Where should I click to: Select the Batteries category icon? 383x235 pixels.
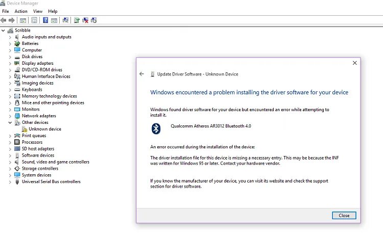[17, 43]
